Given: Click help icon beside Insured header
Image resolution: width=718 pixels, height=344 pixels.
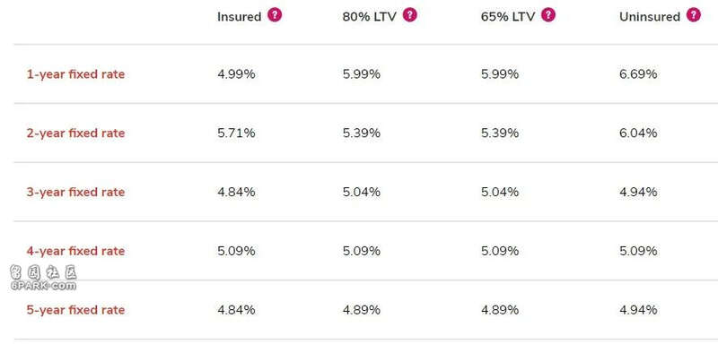Looking at the screenshot, I should pyautogui.click(x=275, y=15).
